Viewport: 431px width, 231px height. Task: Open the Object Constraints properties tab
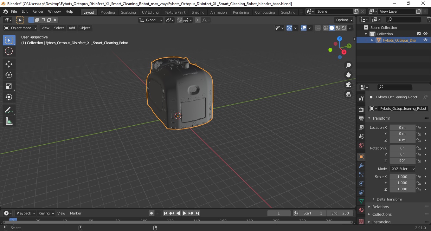pos(361,192)
